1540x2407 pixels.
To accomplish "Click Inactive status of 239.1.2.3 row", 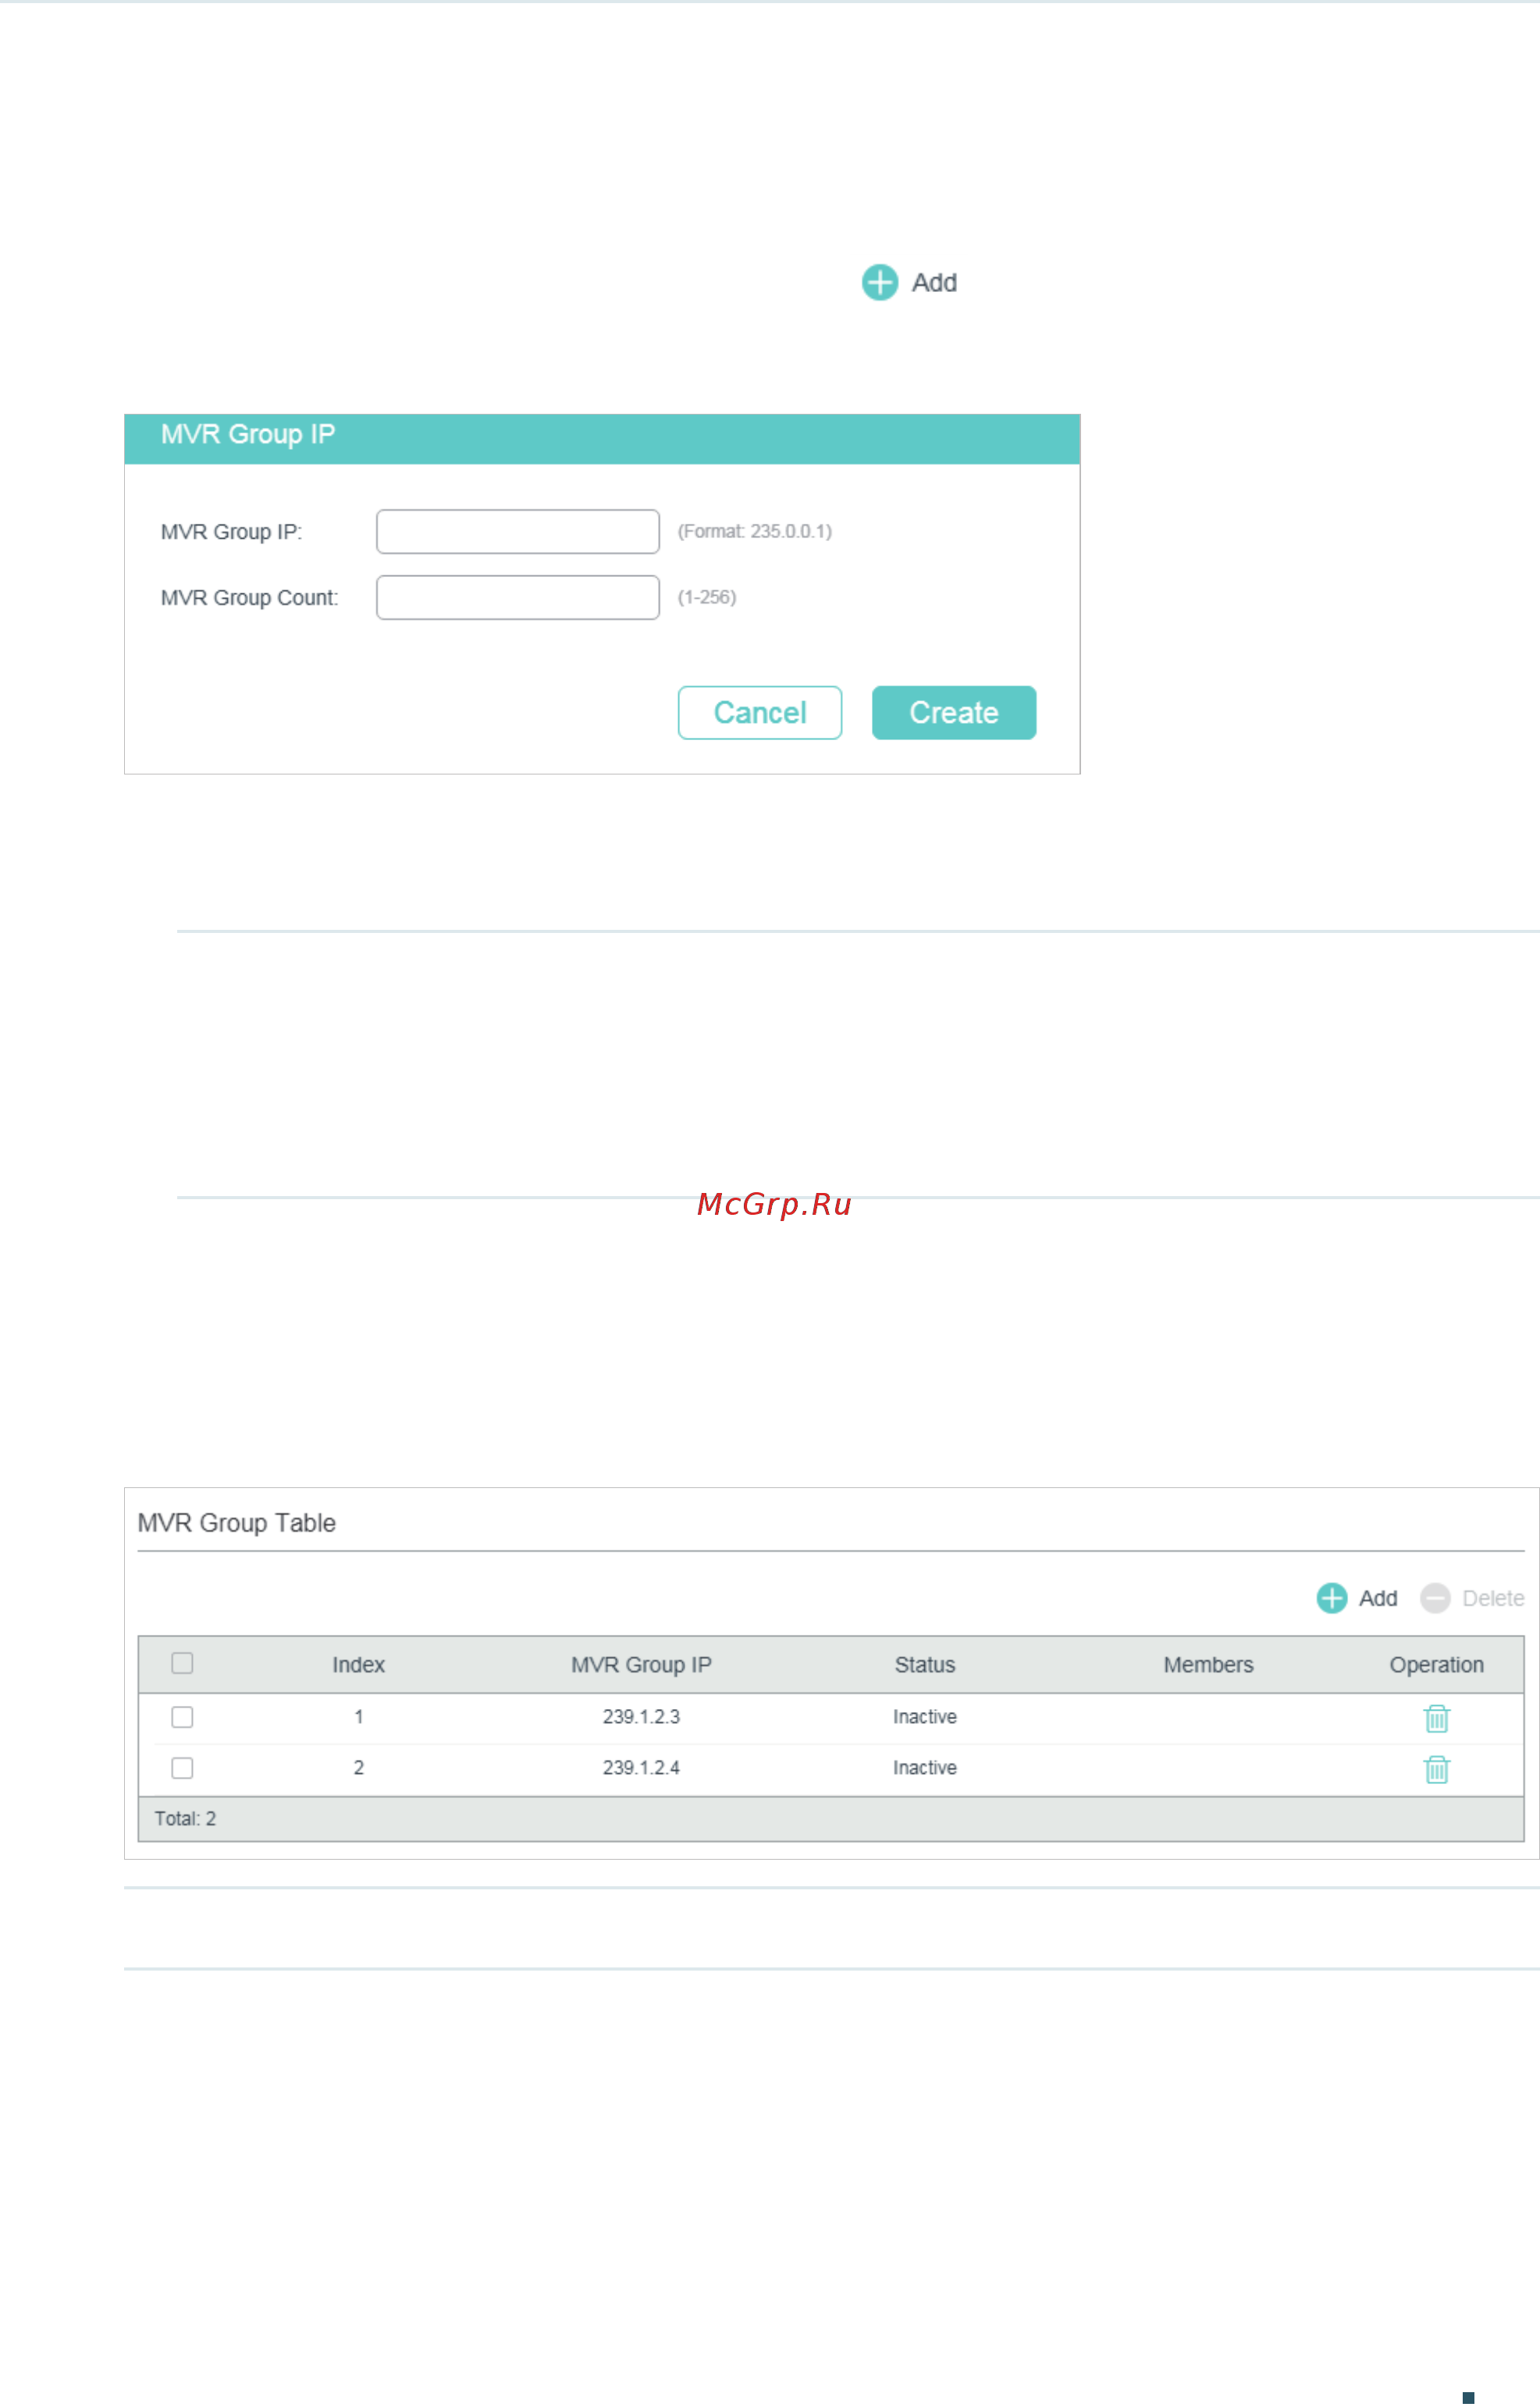I will [925, 1718].
